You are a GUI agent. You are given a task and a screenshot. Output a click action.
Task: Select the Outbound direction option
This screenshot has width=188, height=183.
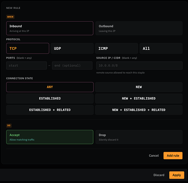coord(139,28)
